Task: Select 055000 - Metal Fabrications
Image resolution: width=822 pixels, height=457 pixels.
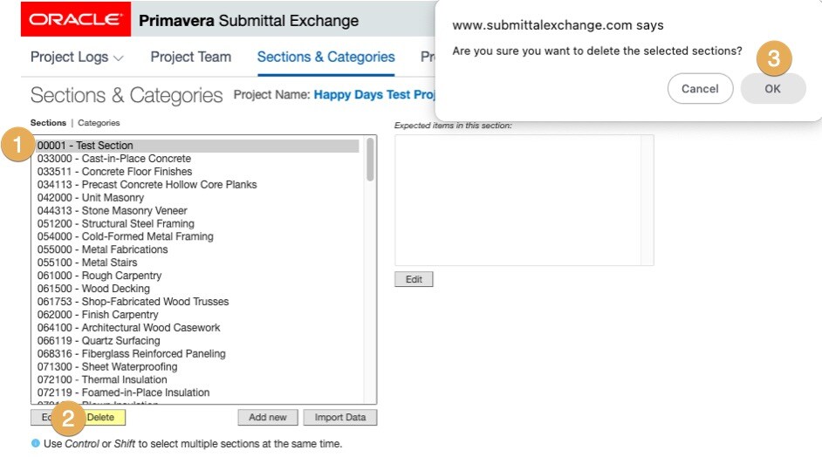Action: [197, 249]
